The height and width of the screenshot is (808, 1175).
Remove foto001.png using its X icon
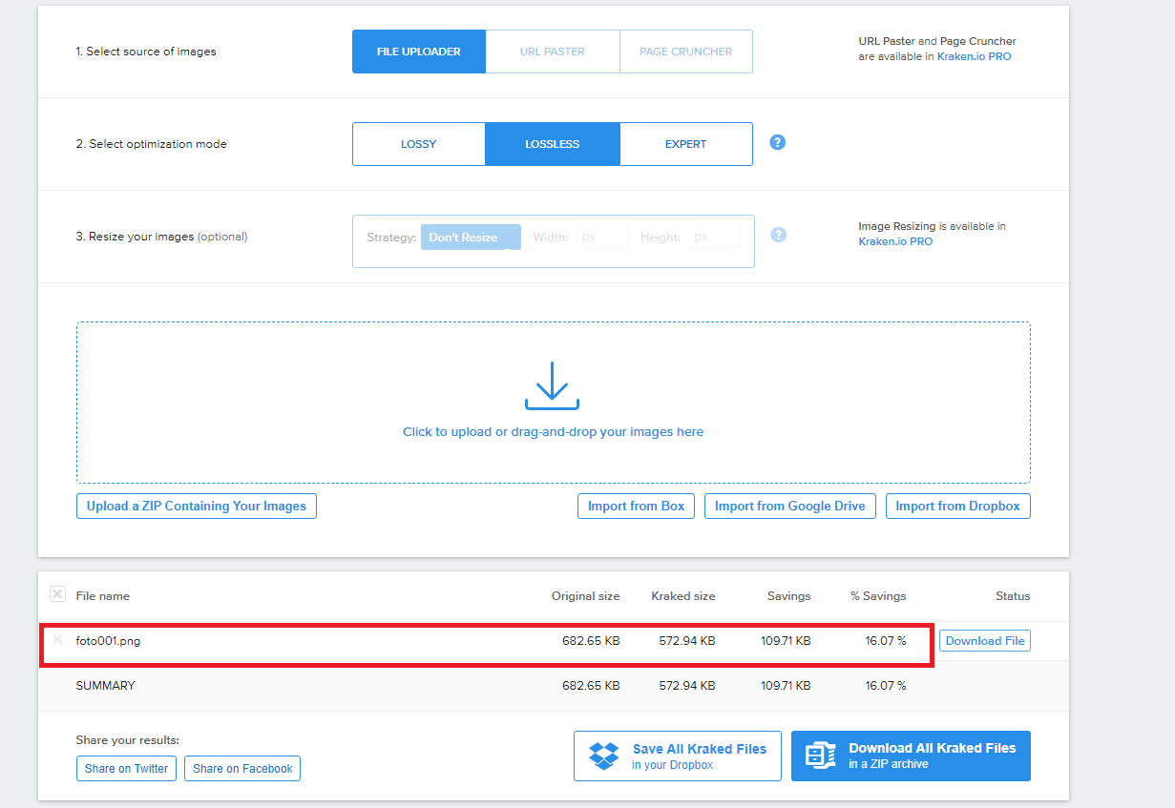(57, 640)
